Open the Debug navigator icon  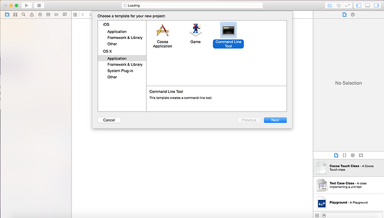[x=48, y=15]
